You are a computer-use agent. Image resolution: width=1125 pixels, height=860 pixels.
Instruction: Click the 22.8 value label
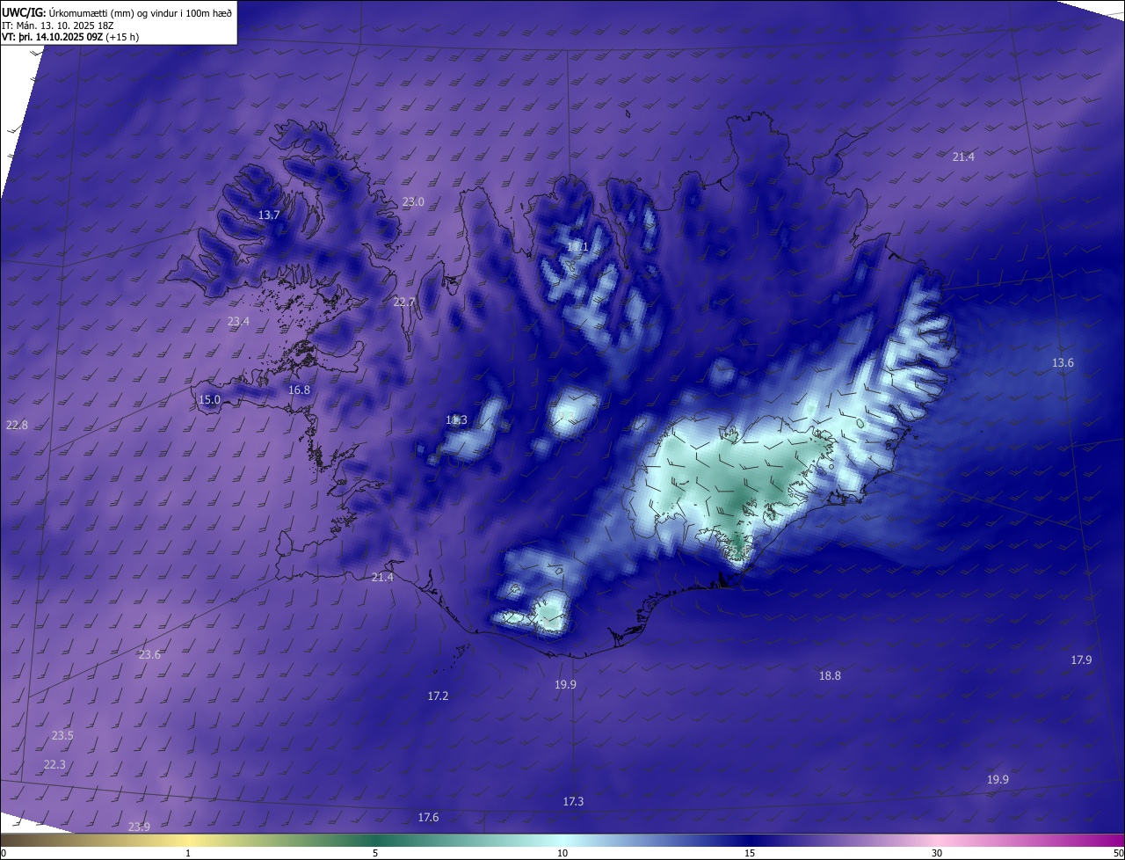[x=17, y=426]
